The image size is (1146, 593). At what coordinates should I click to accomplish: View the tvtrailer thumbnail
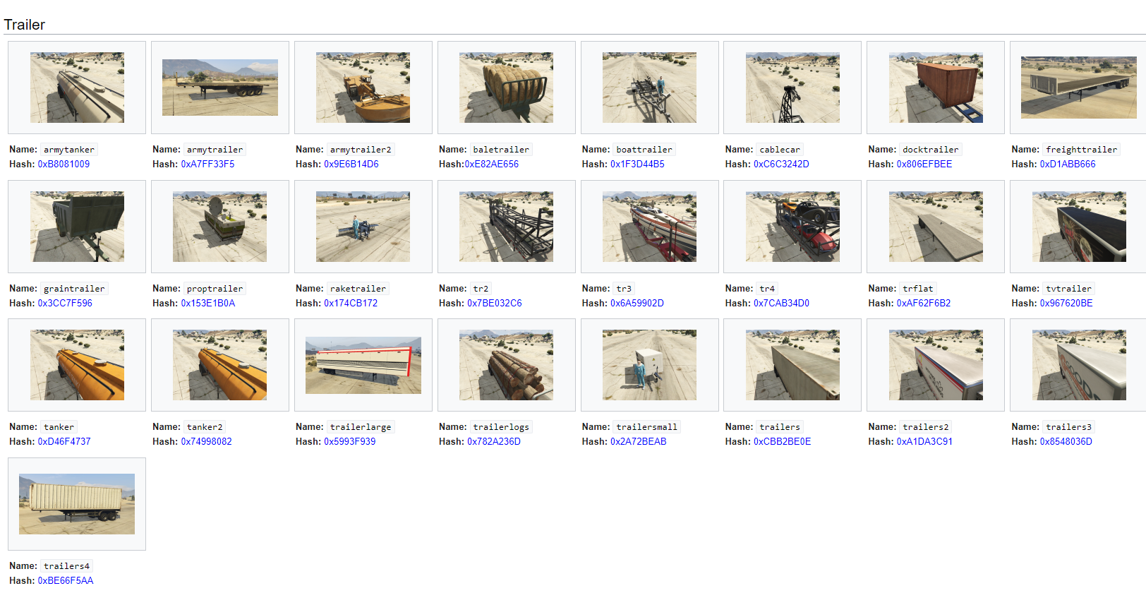point(1078,227)
